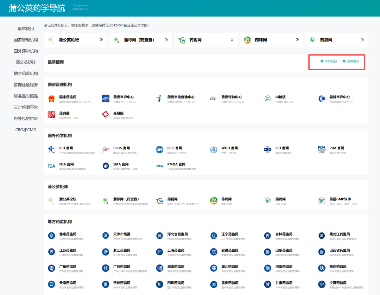Select CRO和CMO in the sidebar
Screen dimensions: 380x295
click(x=26, y=130)
